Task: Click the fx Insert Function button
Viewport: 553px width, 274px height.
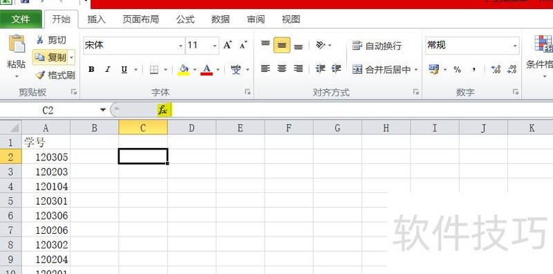Action: pyautogui.click(x=162, y=110)
